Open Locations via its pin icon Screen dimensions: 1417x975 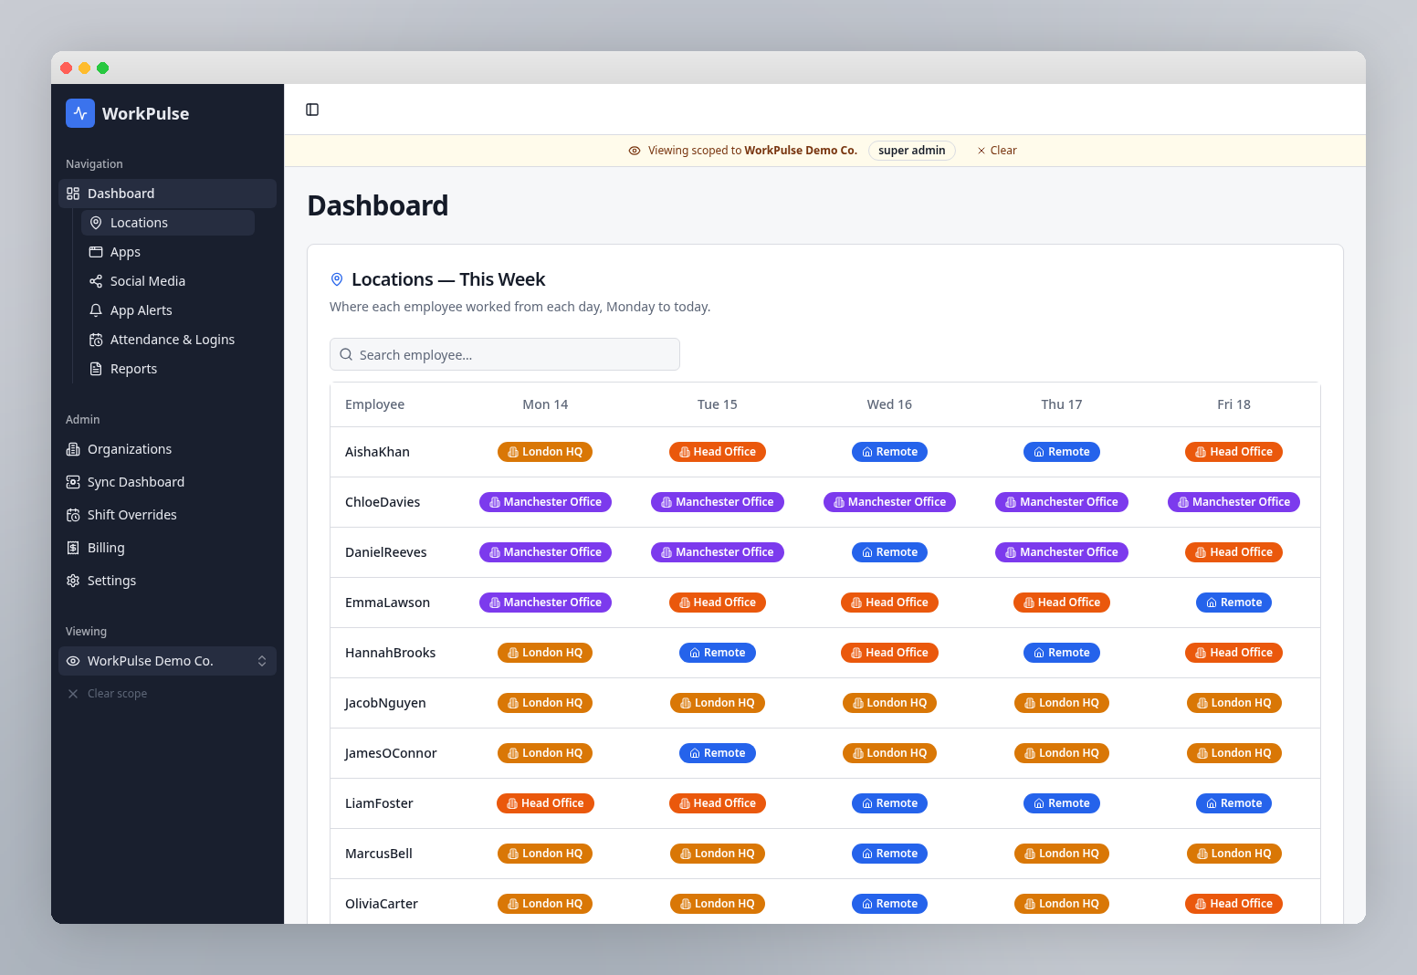(96, 223)
